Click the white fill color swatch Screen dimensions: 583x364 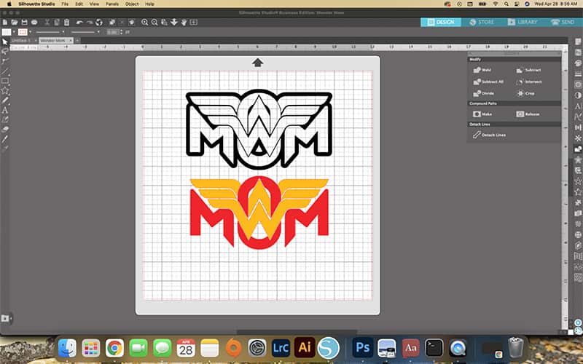[x=7, y=32]
